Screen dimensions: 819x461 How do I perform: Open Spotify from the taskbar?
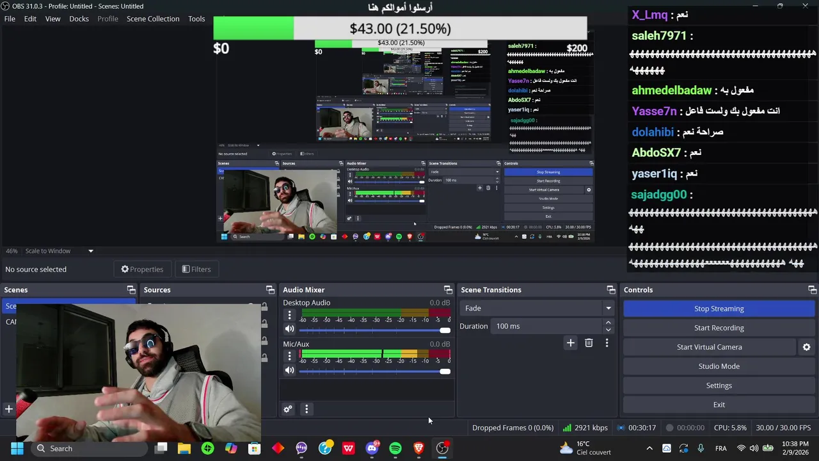(x=395, y=448)
